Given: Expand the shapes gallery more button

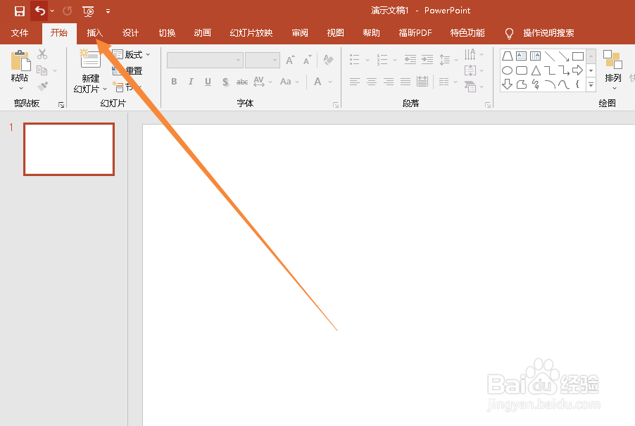Looking at the screenshot, I should (591, 84).
